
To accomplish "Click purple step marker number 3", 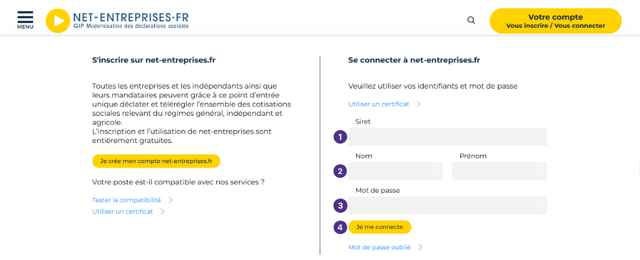I will [x=340, y=206].
